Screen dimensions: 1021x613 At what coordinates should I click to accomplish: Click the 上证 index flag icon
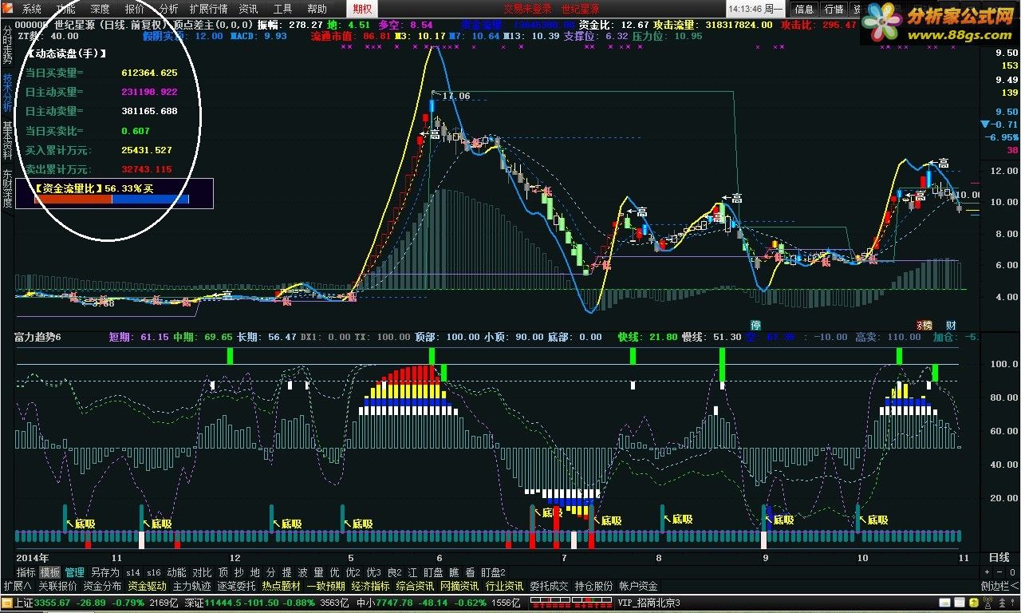point(7,602)
